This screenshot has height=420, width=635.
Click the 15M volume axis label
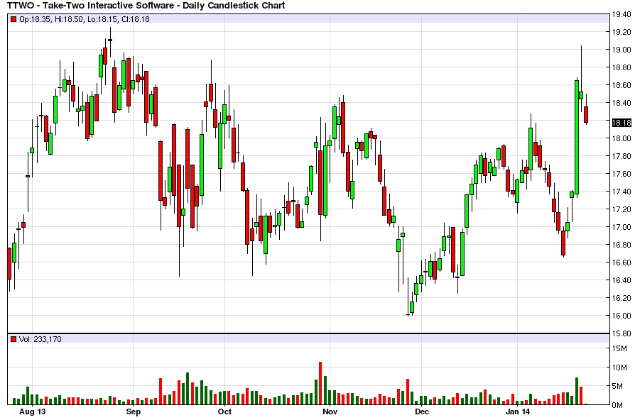[619, 349]
